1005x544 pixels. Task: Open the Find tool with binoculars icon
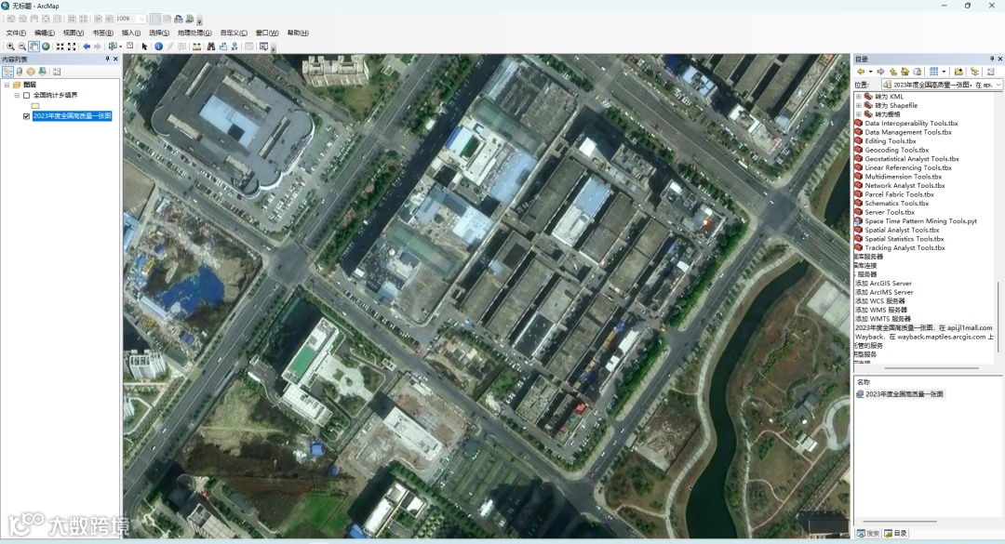pyautogui.click(x=210, y=46)
